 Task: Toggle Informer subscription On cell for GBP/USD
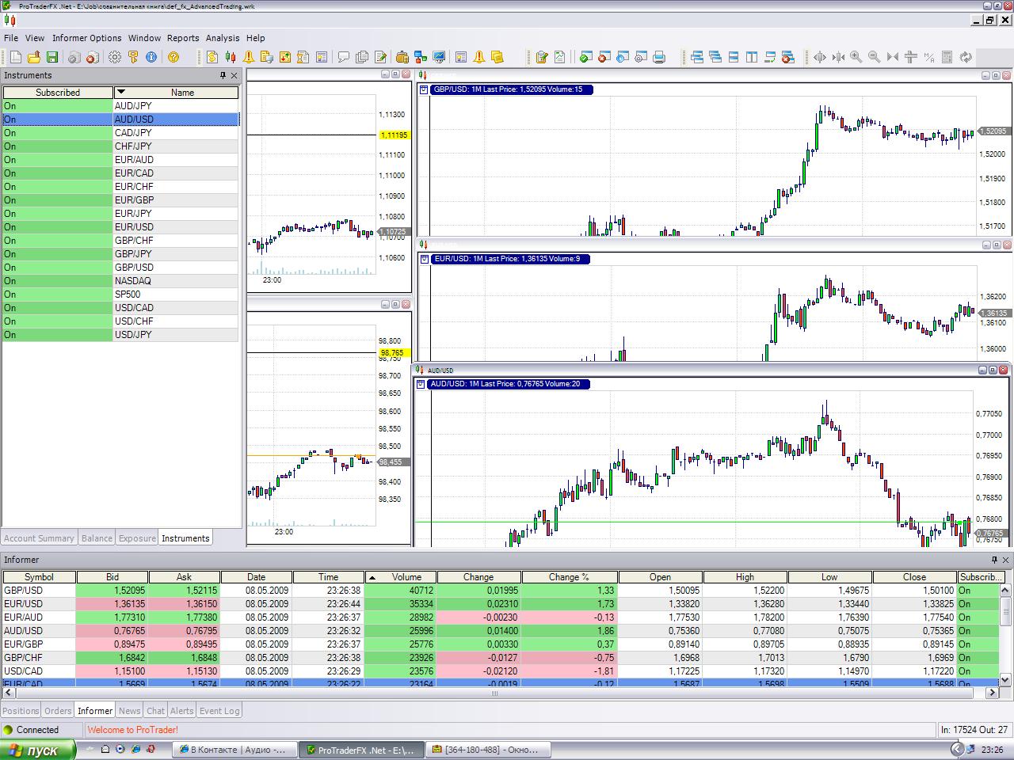[x=978, y=591]
